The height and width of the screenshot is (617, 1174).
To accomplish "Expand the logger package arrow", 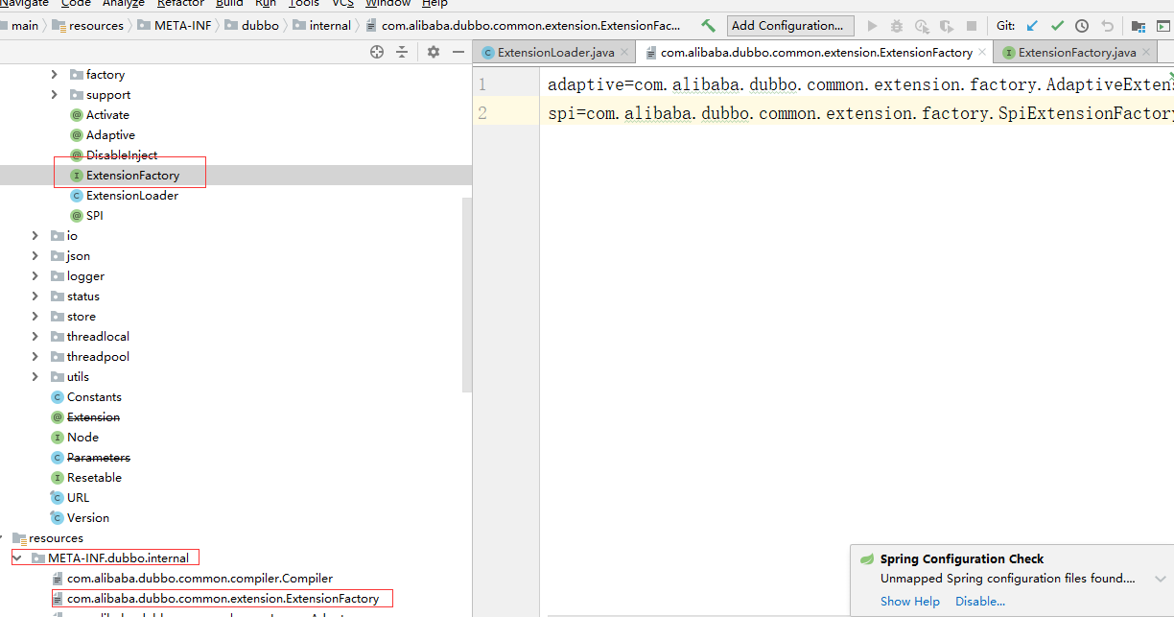I will (35, 275).
